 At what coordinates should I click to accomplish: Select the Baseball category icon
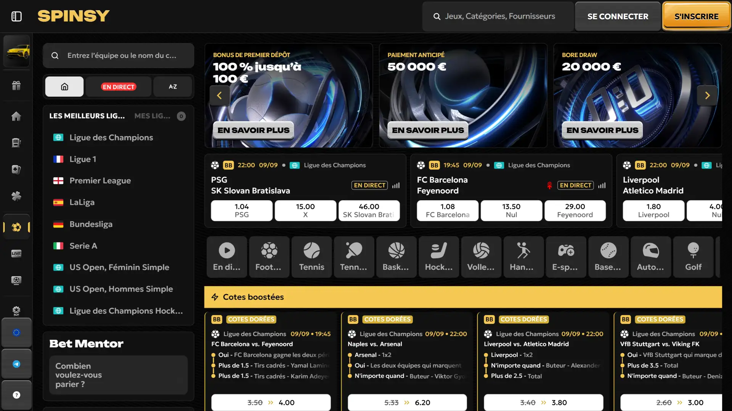pyautogui.click(x=608, y=257)
